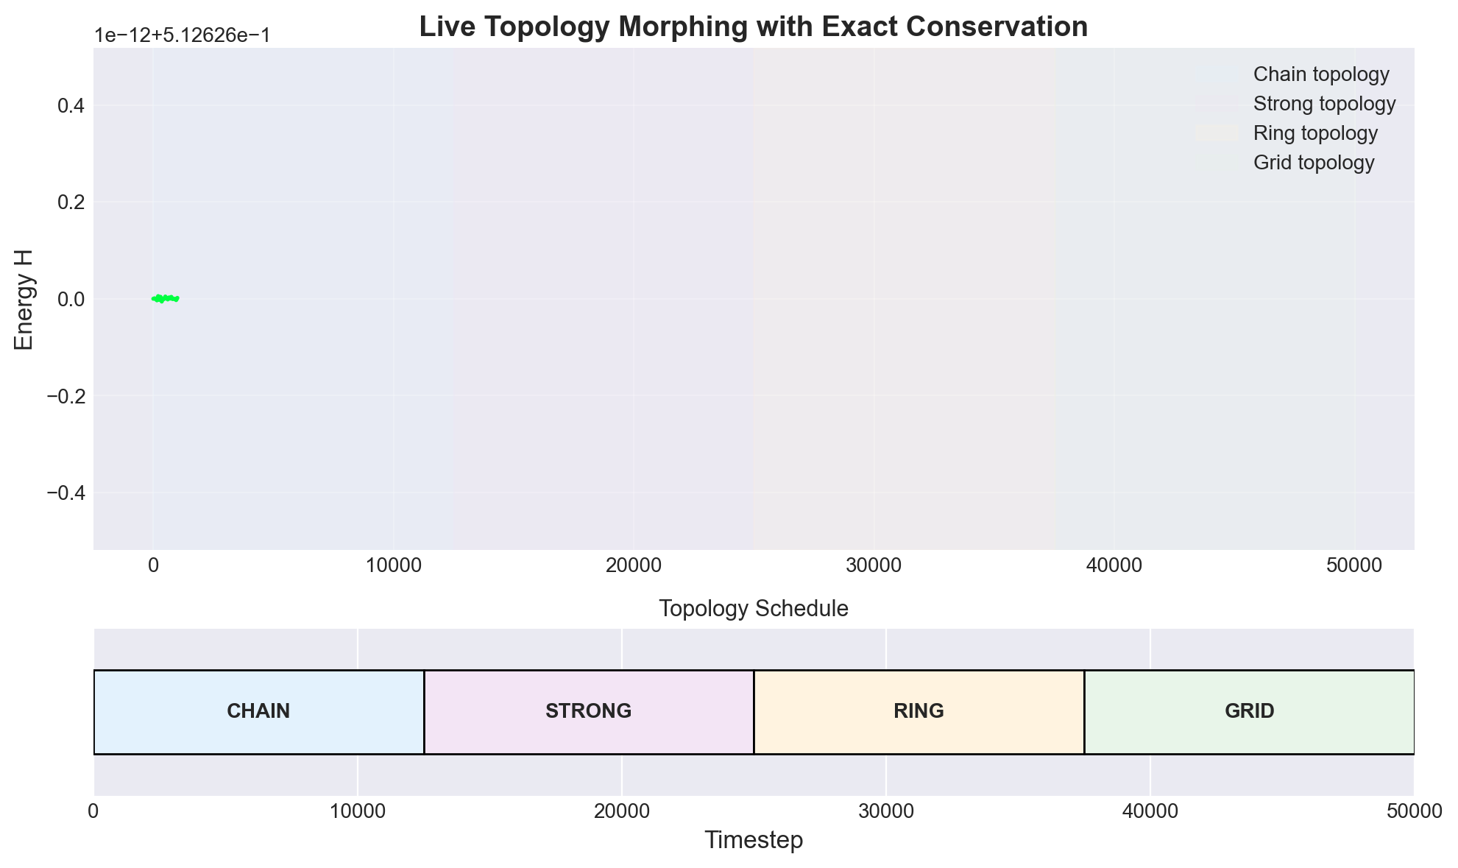Click the 0.0 tick label on the energy axis
Viewport: 1458px width, 868px height.
(x=71, y=299)
